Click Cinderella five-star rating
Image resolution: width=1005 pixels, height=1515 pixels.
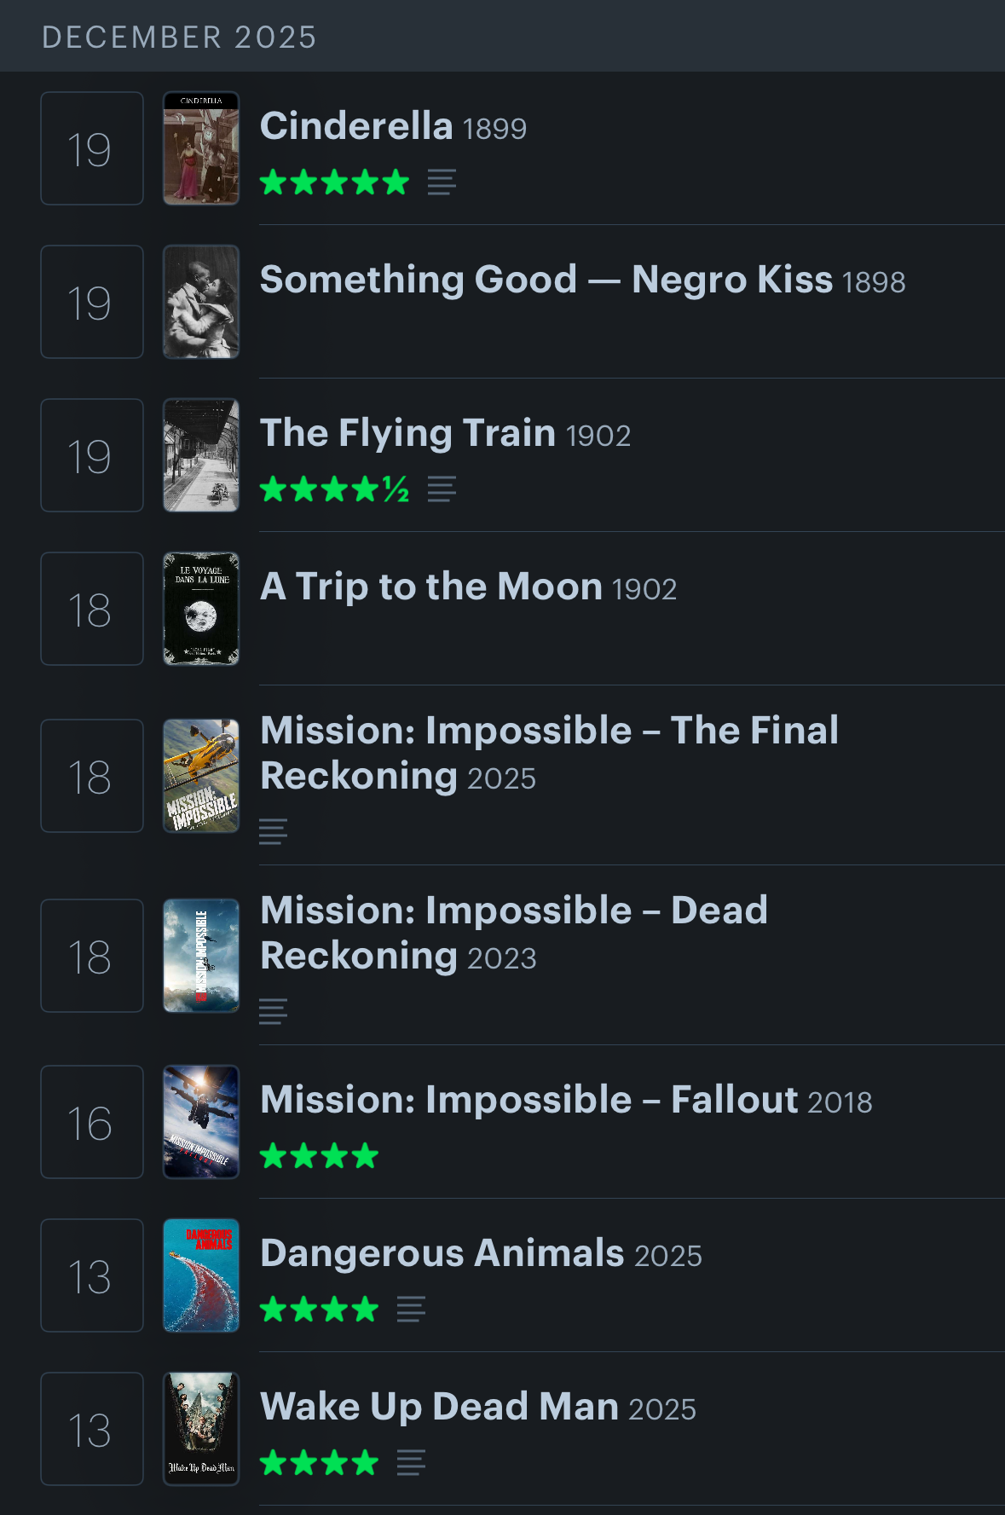point(334,182)
